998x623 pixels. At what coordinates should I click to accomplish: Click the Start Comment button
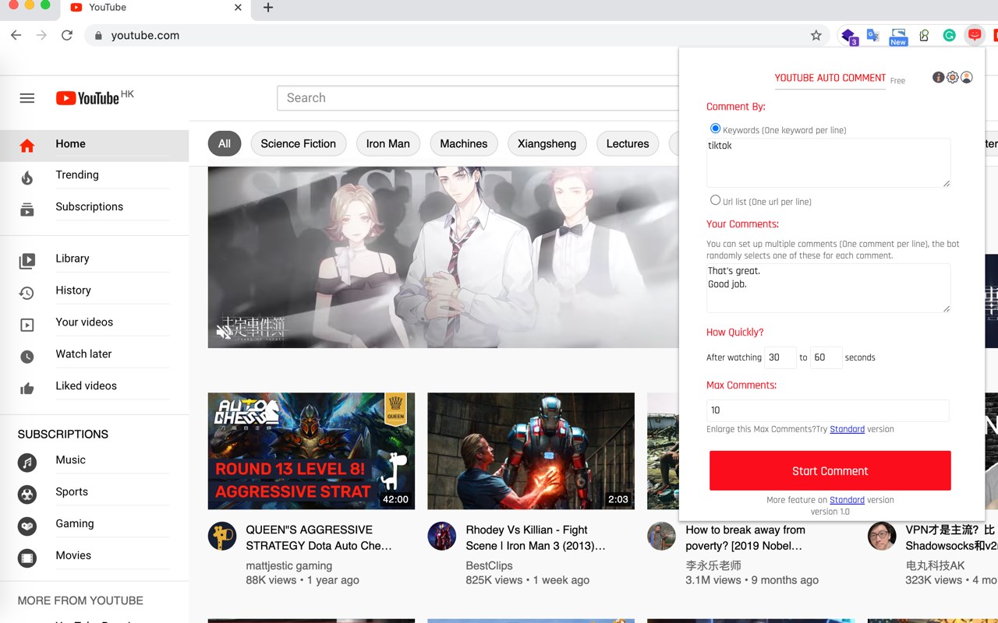(x=830, y=470)
